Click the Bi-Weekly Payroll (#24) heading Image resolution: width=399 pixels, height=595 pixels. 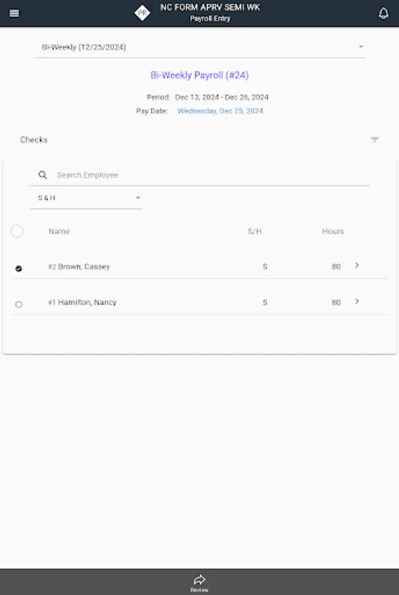(199, 75)
